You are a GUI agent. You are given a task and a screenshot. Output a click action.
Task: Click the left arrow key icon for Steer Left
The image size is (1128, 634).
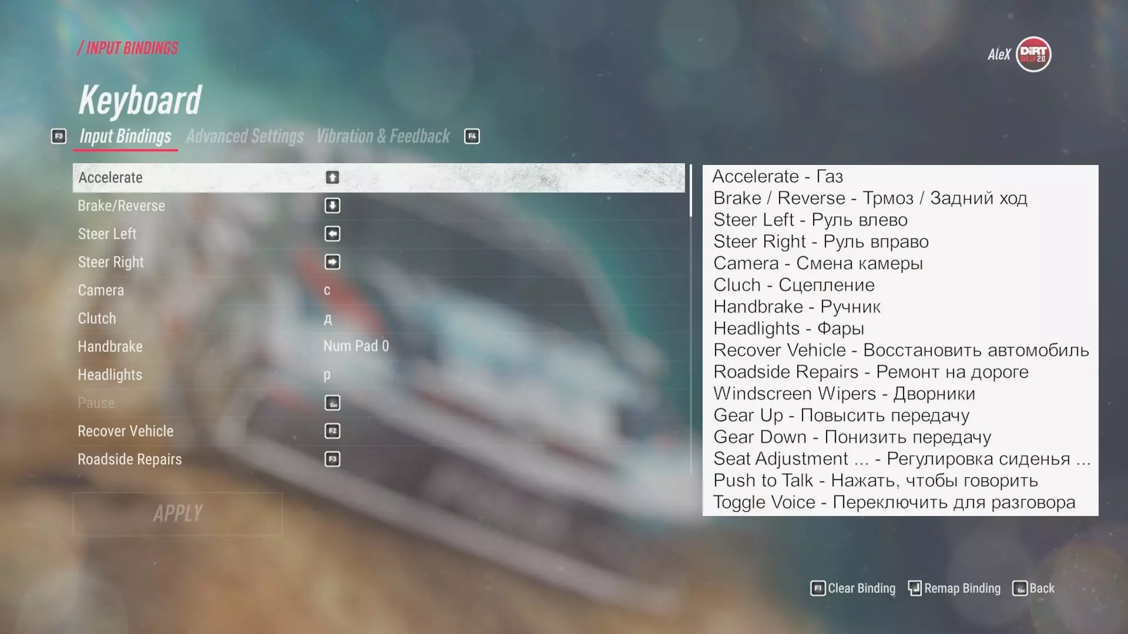(333, 234)
